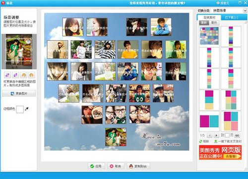Switch to the 在线素材 tab
The width and height of the screenshot is (248, 179).
coord(209,17)
